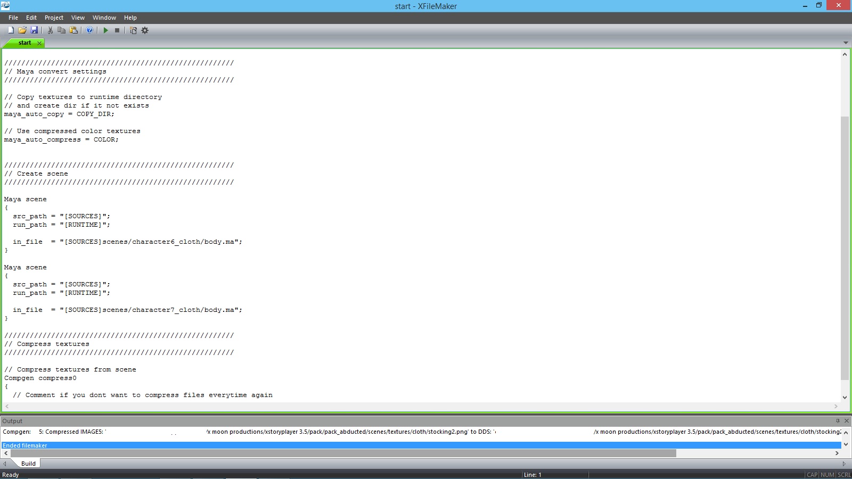The width and height of the screenshot is (852, 479).
Task: Open help via blue question mark icon
Action: pos(89,30)
